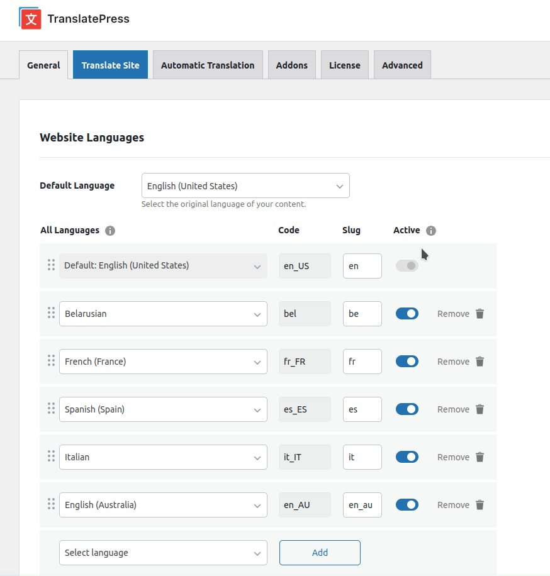Image resolution: width=550 pixels, height=576 pixels.
Task: Go to the Addons tab
Action: [292, 65]
